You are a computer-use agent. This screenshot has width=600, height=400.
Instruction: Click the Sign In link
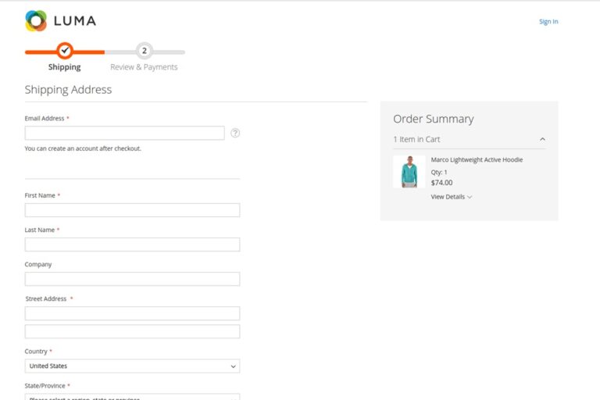pyautogui.click(x=548, y=21)
